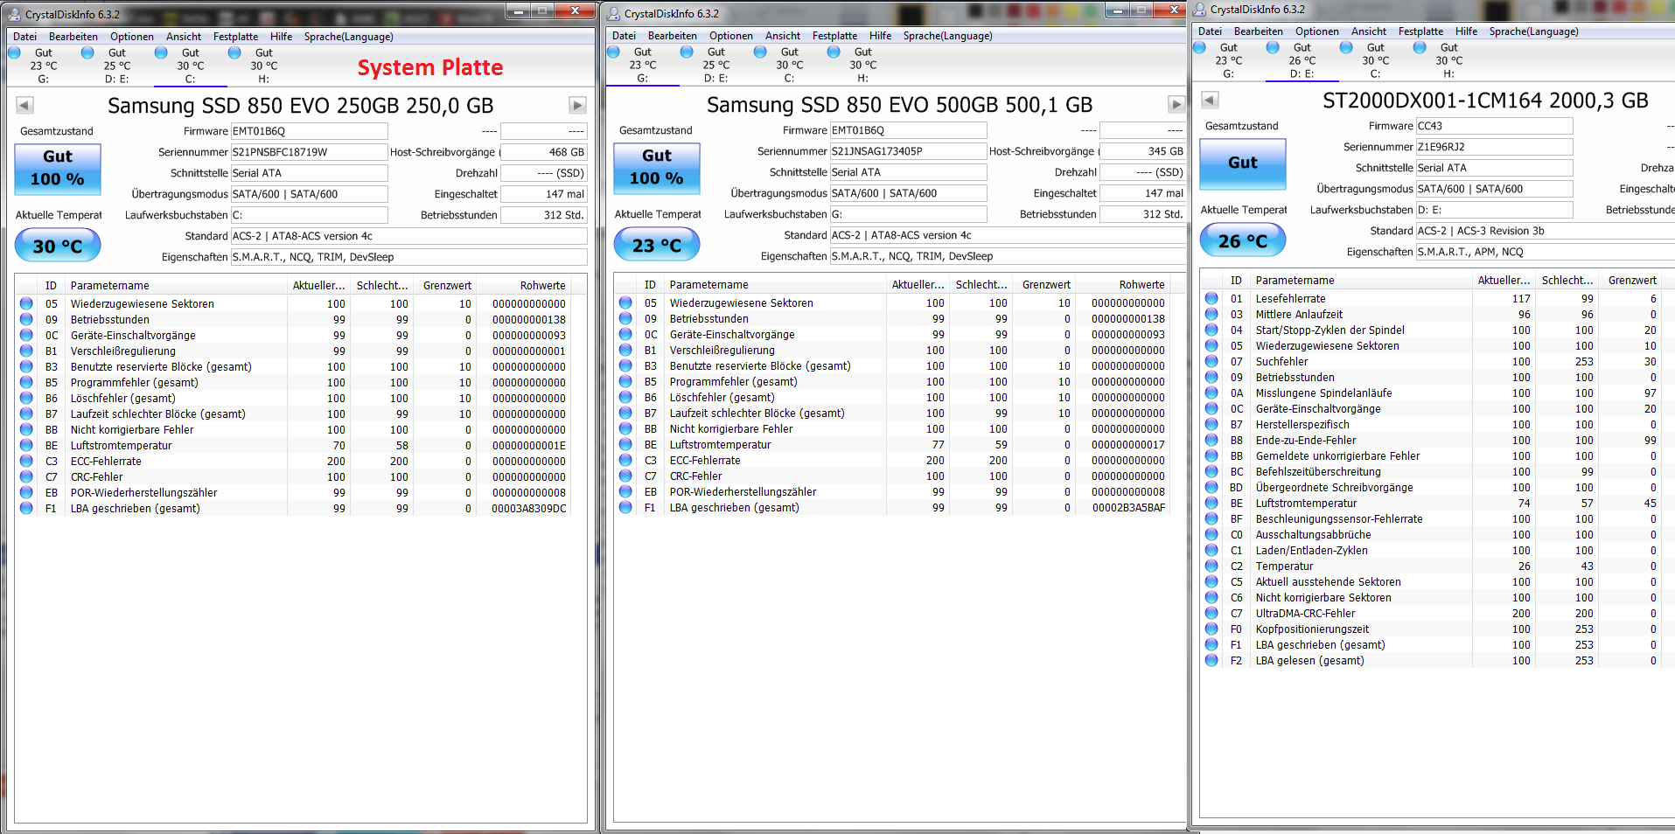Click Gut 100 % health button, middle window
Viewport: 1675px width, 834px height.
[x=657, y=168]
